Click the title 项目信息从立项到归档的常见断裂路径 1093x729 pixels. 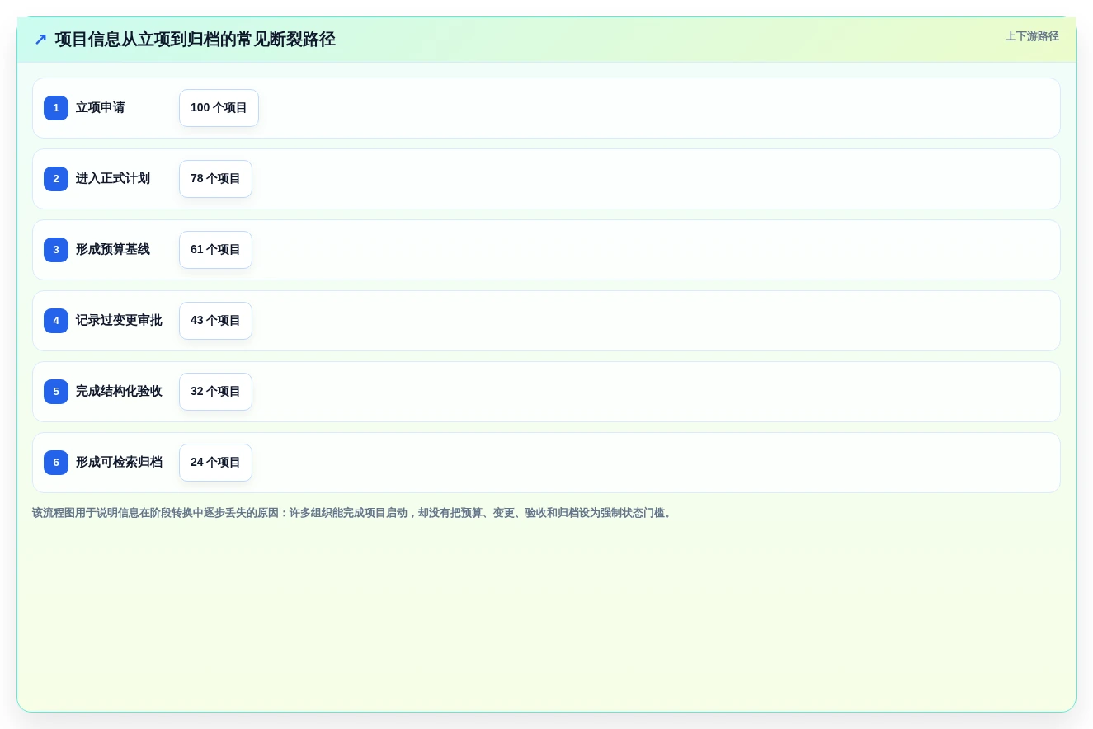(196, 40)
